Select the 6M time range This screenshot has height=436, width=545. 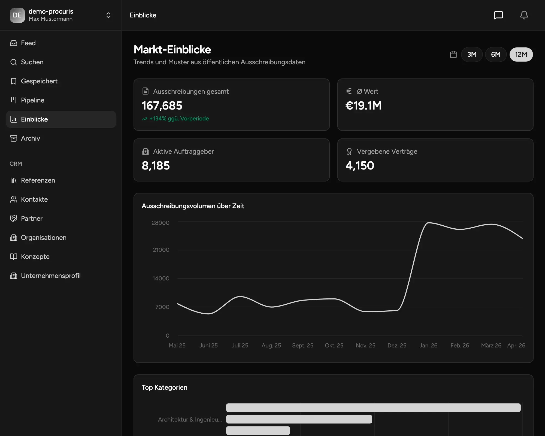pos(496,55)
